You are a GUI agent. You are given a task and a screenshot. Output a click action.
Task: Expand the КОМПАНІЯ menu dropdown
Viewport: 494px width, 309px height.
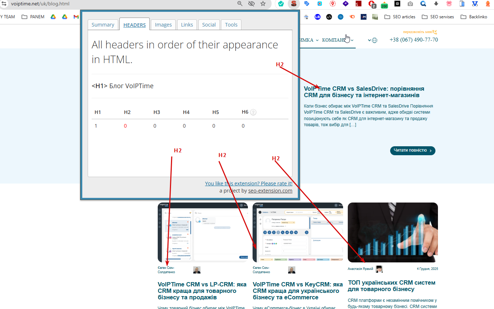[x=338, y=40]
